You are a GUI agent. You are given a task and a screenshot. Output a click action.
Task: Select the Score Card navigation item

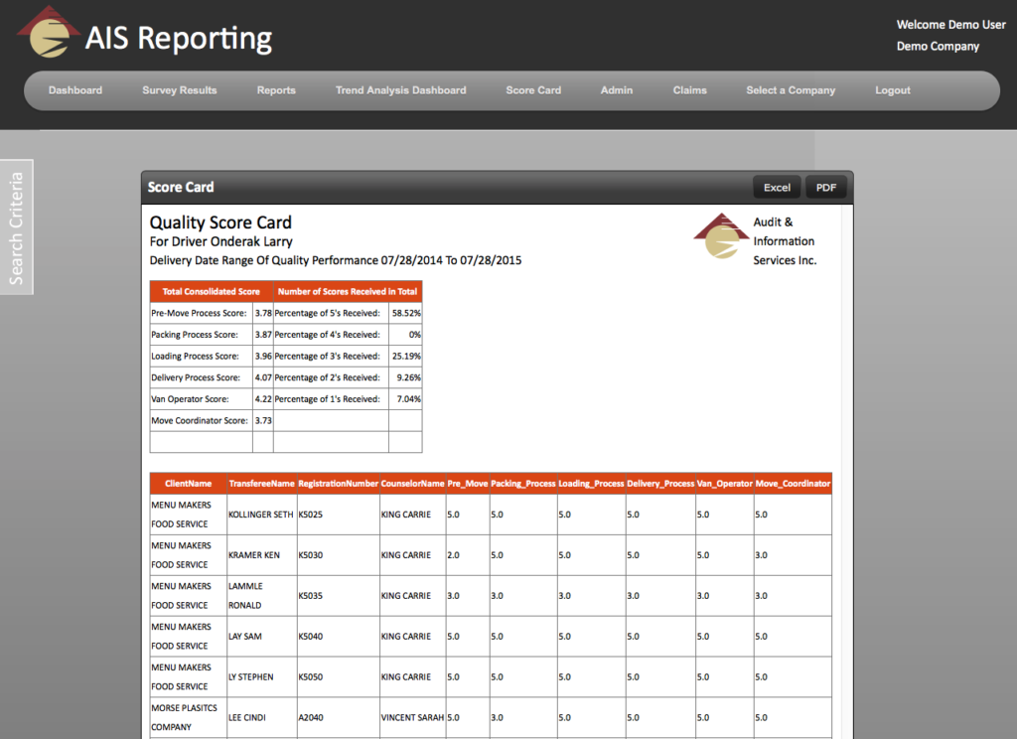pyautogui.click(x=533, y=90)
